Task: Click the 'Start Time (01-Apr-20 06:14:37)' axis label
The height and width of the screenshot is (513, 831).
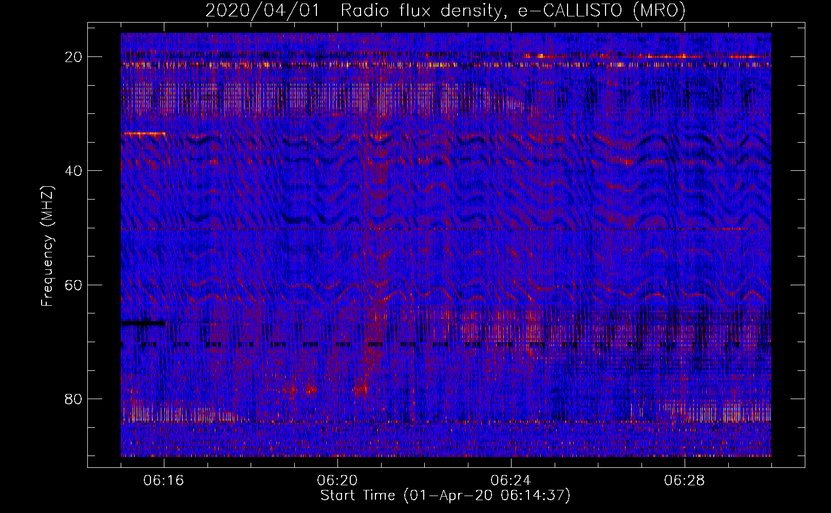Action: click(x=445, y=496)
